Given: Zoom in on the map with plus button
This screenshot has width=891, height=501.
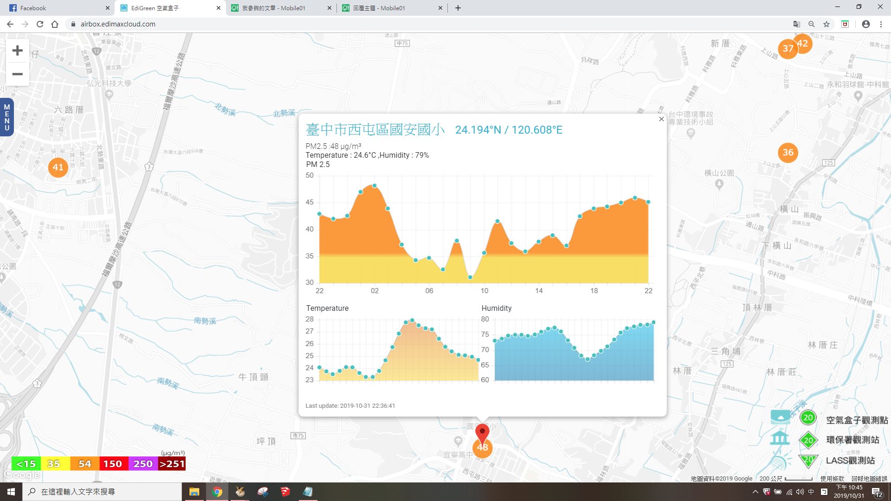Looking at the screenshot, I should click(x=17, y=51).
